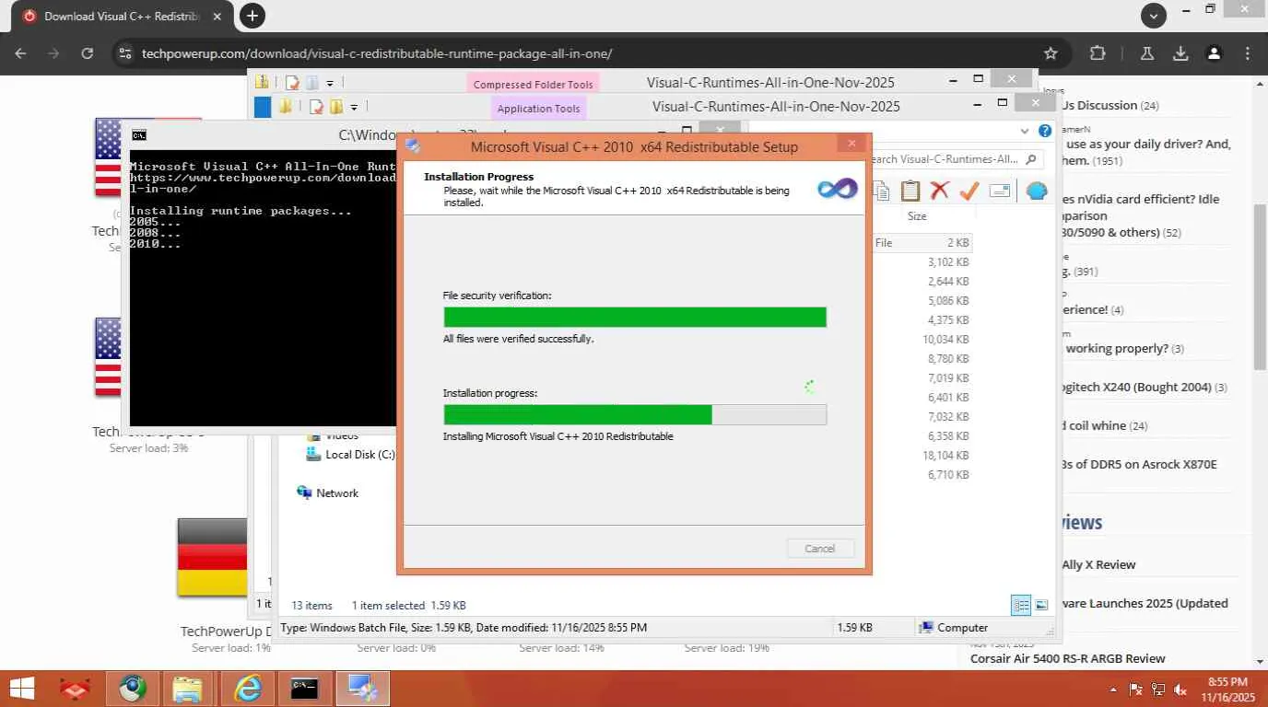Select the Application Tools tab
Image resolution: width=1268 pixels, height=707 pixels.
coord(538,108)
